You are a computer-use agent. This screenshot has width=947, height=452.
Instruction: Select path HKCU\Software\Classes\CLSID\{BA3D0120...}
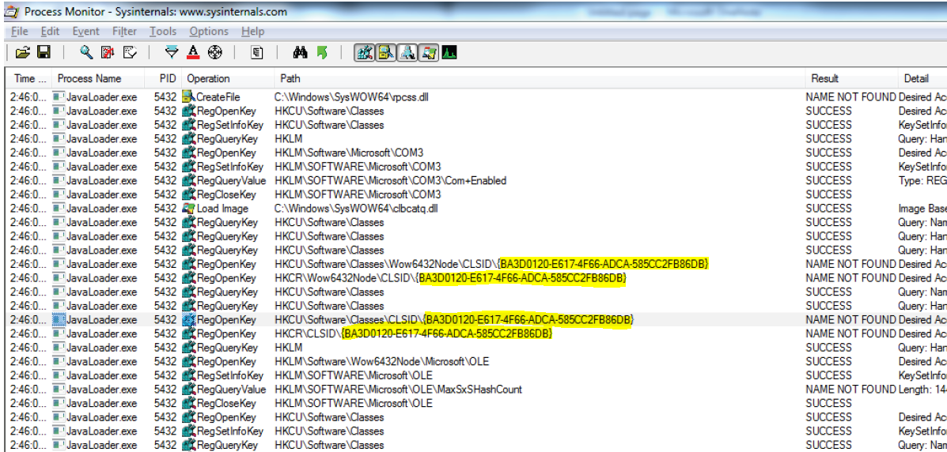(x=454, y=319)
